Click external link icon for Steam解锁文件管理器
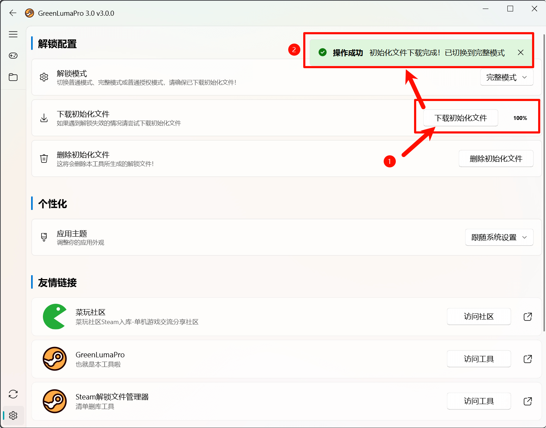 click(x=527, y=401)
